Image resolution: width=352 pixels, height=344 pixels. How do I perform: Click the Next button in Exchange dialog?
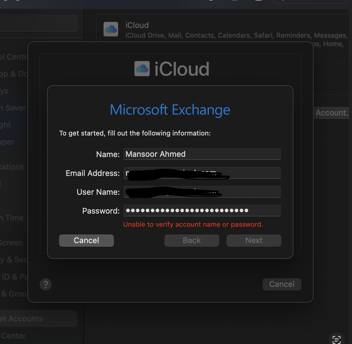tap(254, 240)
